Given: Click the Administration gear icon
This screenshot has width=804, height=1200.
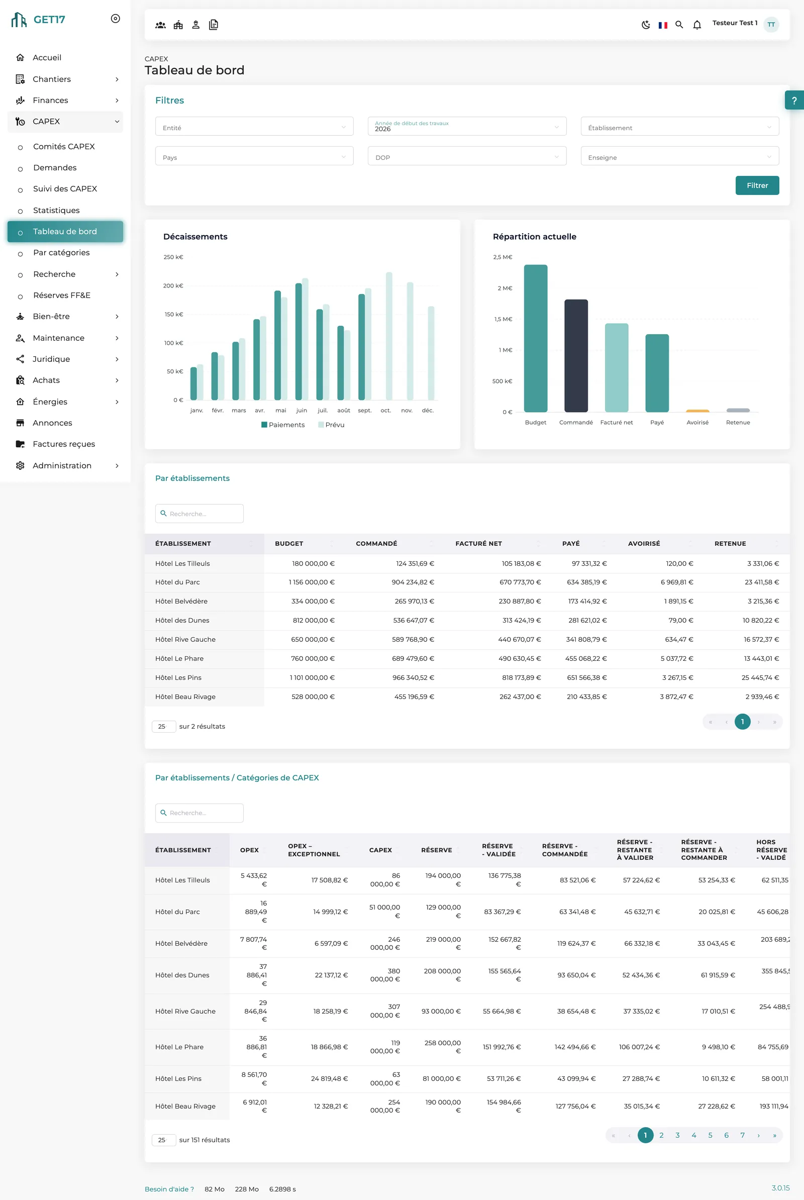Looking at the screenshot, I should pos(20,465).
